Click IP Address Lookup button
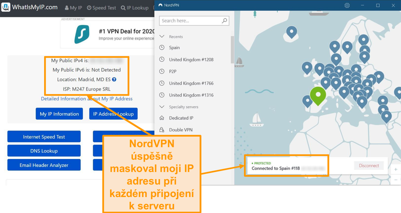This screenshot has width=401, height=213. 113,114
